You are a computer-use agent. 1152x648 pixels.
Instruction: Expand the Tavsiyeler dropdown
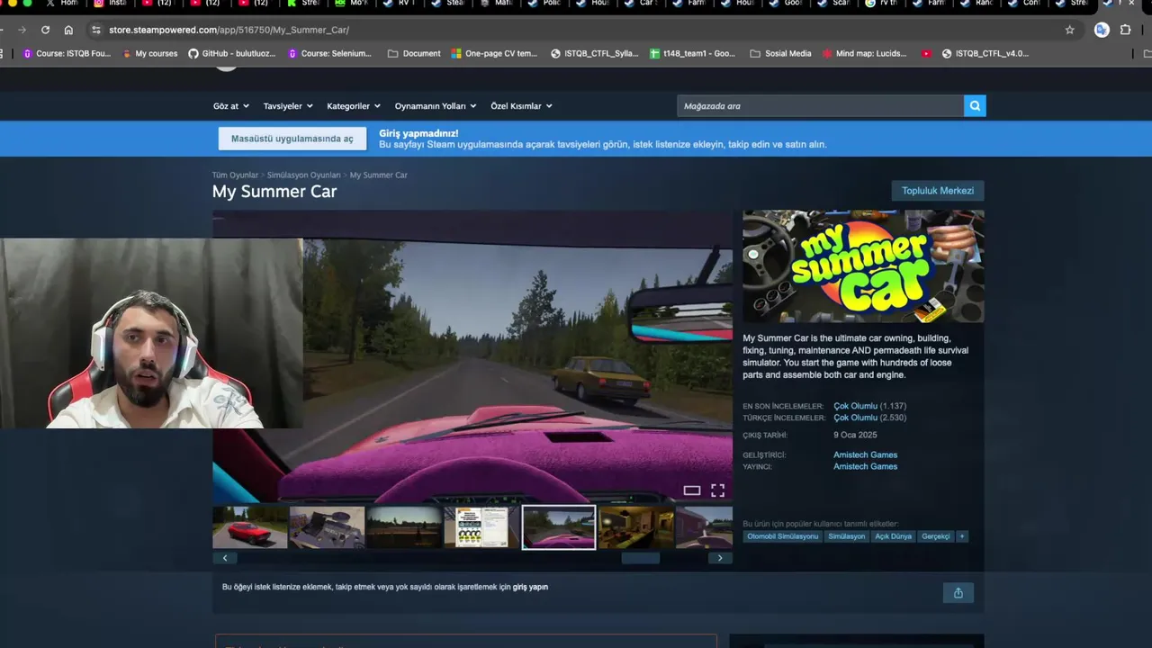(x=288, y=106)
